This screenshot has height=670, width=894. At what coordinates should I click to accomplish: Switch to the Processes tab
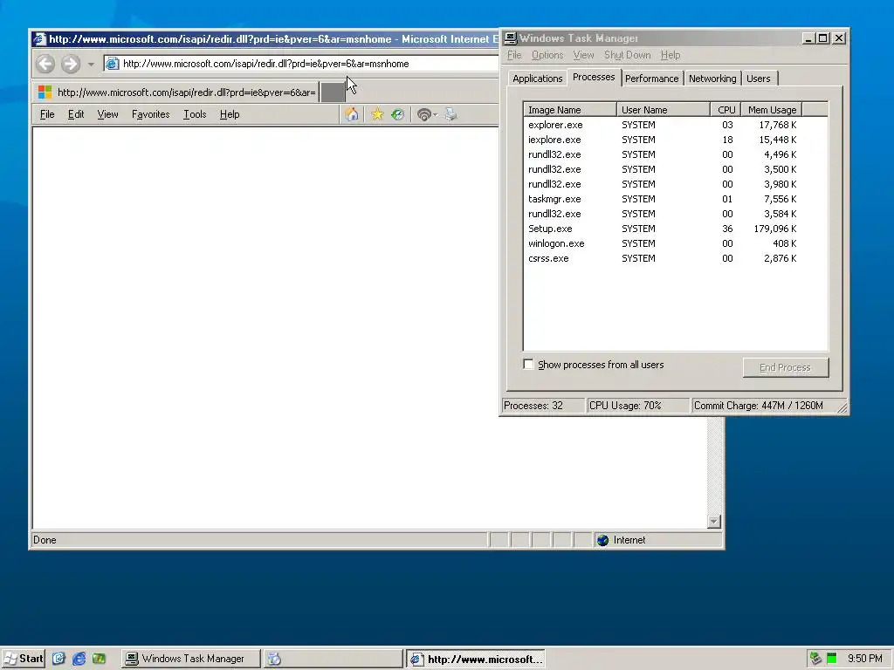point(594,77)
